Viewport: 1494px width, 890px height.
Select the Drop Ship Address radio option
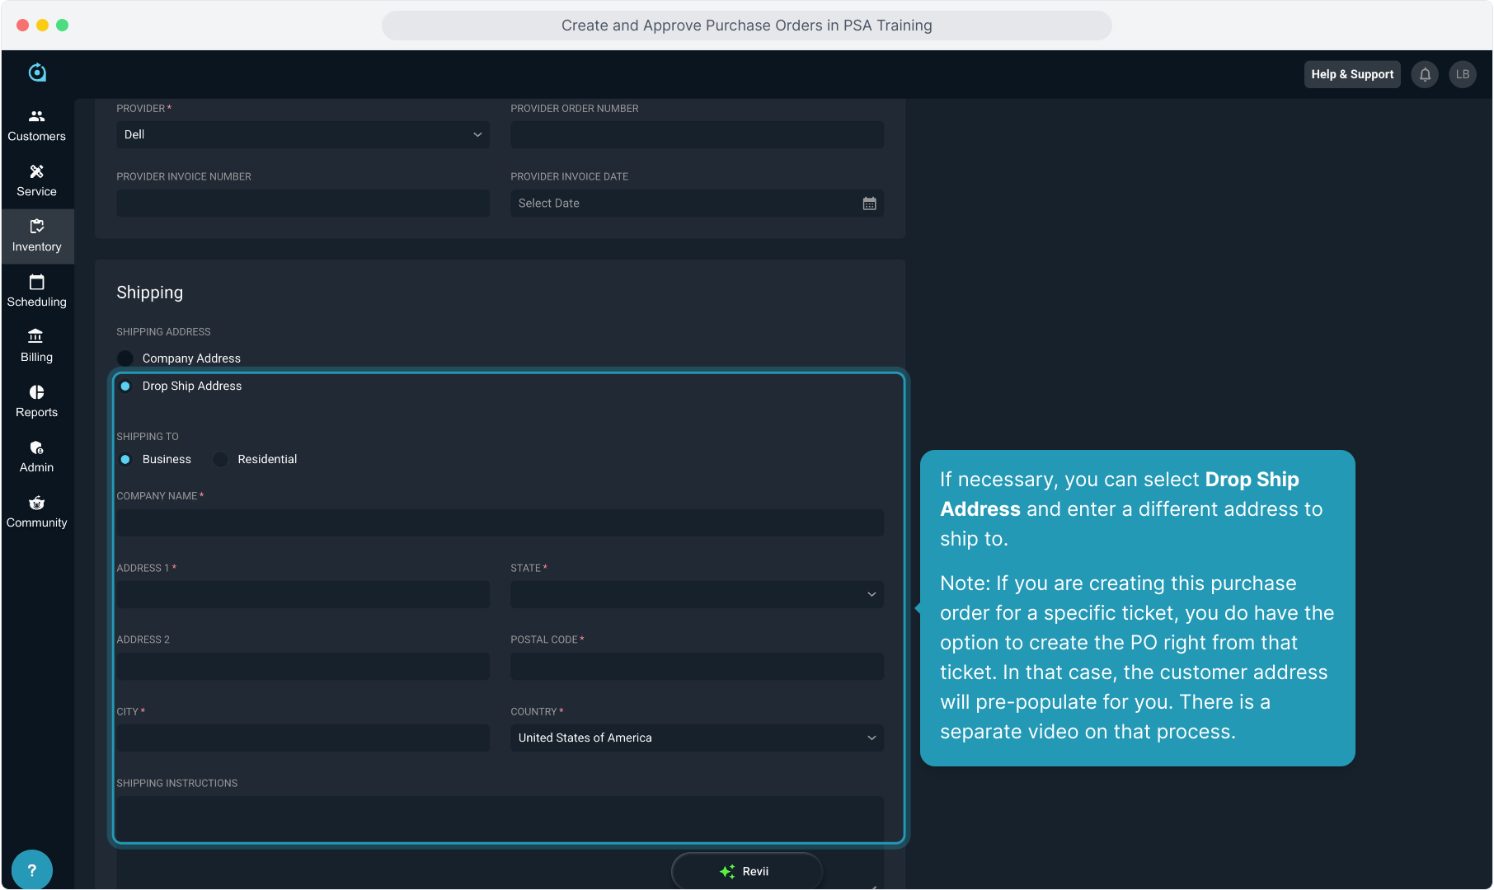click(125, 386)
